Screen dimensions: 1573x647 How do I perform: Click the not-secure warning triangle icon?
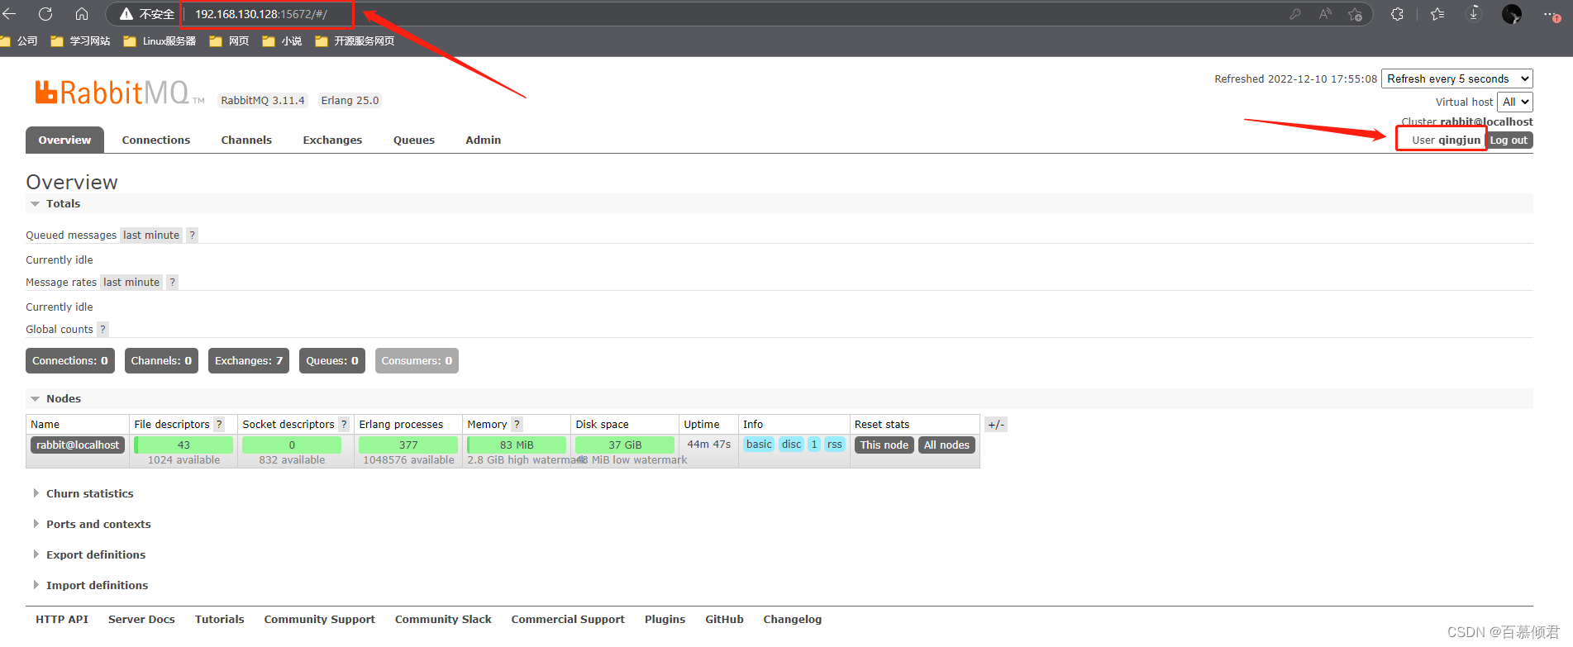click(126, 14)
